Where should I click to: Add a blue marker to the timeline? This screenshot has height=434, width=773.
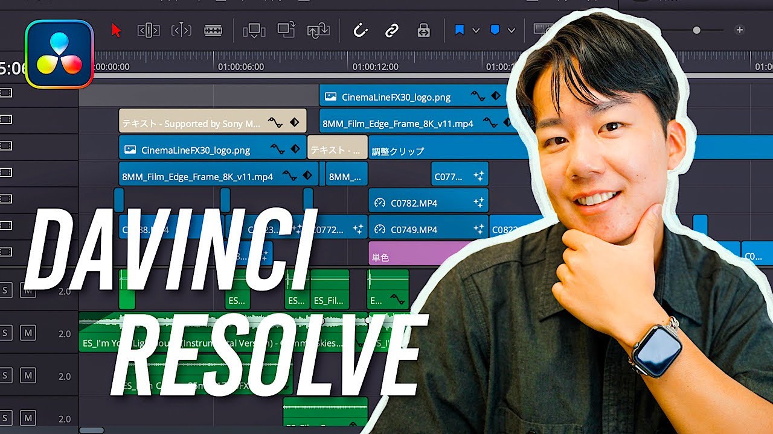(x=495, y=30)
